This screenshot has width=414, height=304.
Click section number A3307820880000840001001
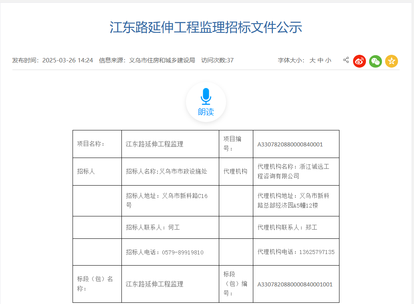click(x=295, y=284)
